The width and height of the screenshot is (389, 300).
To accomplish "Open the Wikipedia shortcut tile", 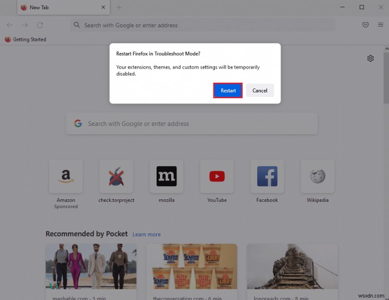I will tap(318, 176).
